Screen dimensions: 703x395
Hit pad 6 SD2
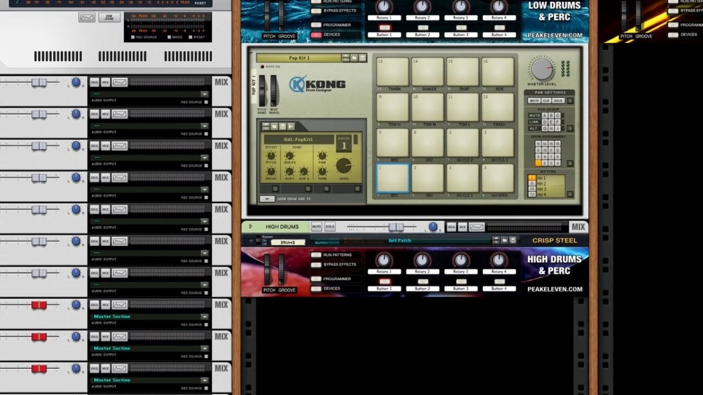click(x=428, y=142)
